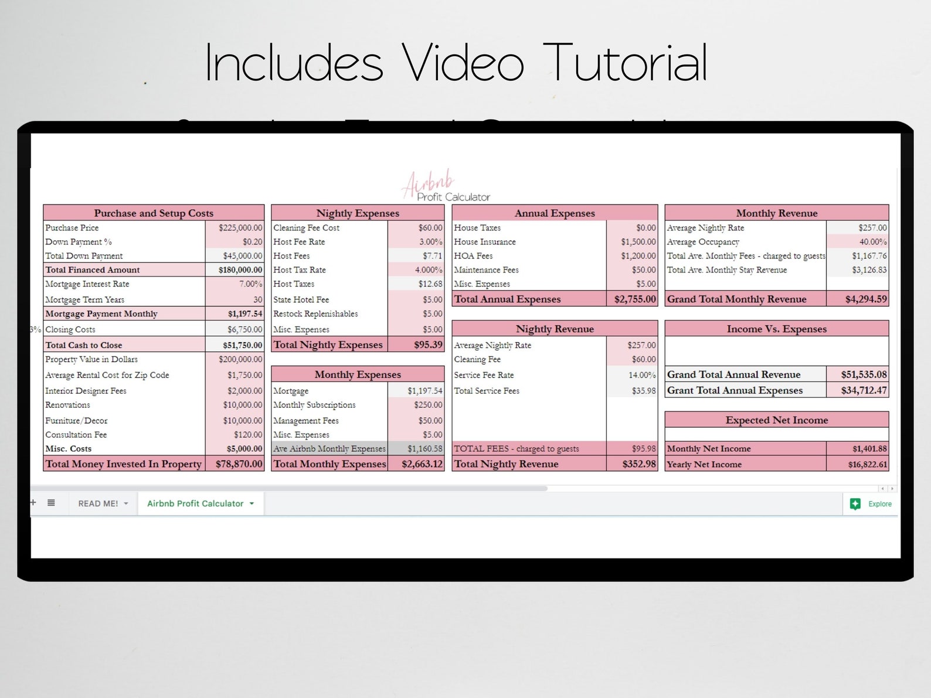Select the Yearly Net Income value $16,822.61
The image size is (931, 698).
pyautogui.click(x=858, y=464)
